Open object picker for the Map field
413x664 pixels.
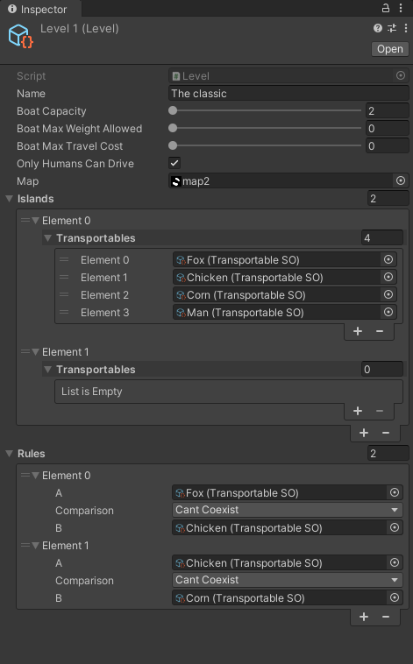pos(400,180)
